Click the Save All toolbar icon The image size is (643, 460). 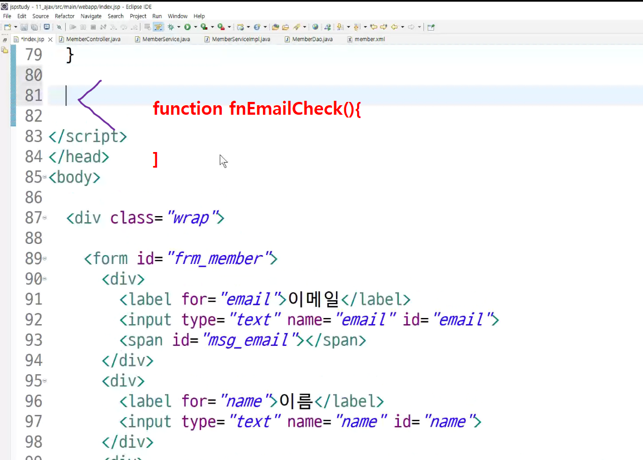[x=35, y=27]
